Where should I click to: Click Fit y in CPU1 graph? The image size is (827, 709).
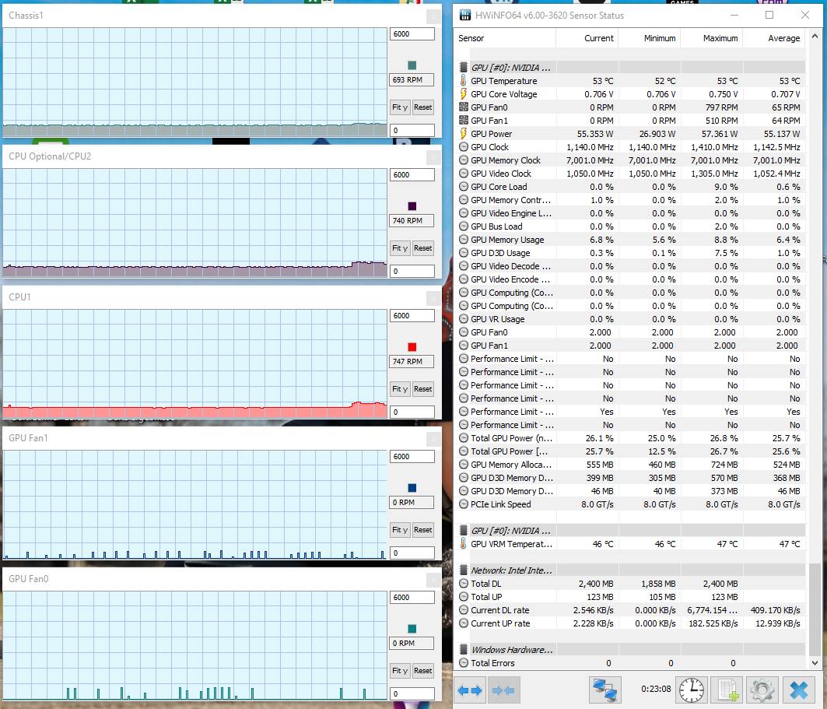pyautogui.click(x=400, y=389)
